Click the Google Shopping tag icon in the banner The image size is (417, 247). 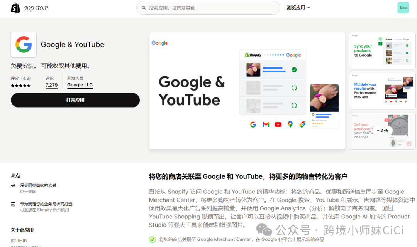point(302,124)
